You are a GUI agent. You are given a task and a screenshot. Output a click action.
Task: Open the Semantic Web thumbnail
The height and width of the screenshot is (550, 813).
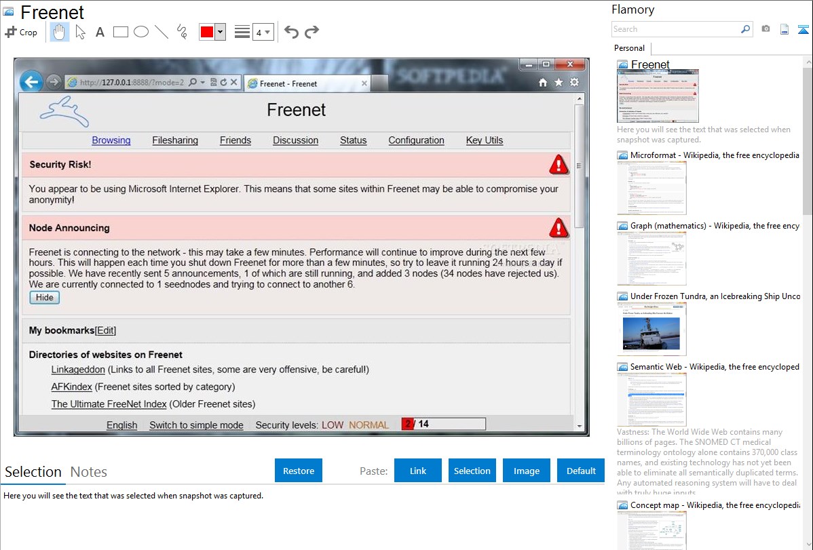tap(651, 399)
